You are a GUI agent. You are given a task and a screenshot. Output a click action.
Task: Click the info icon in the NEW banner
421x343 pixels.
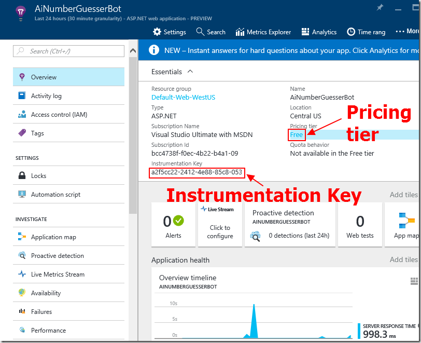(154, 50)
